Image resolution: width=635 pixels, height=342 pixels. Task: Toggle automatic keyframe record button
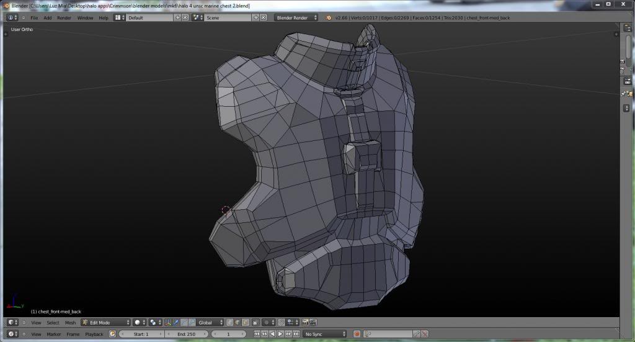click(x=357, y=334)
